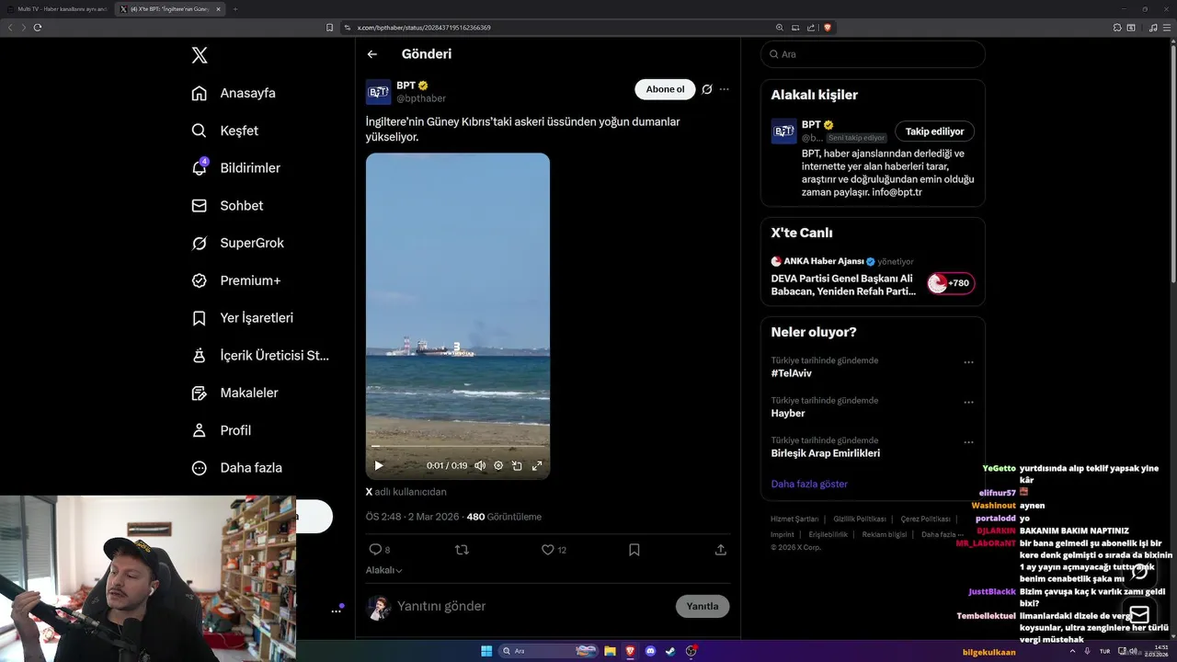Expand the Alakalı sort dropdown
This screenshot has width=1177, height=662.
[384, 570]
